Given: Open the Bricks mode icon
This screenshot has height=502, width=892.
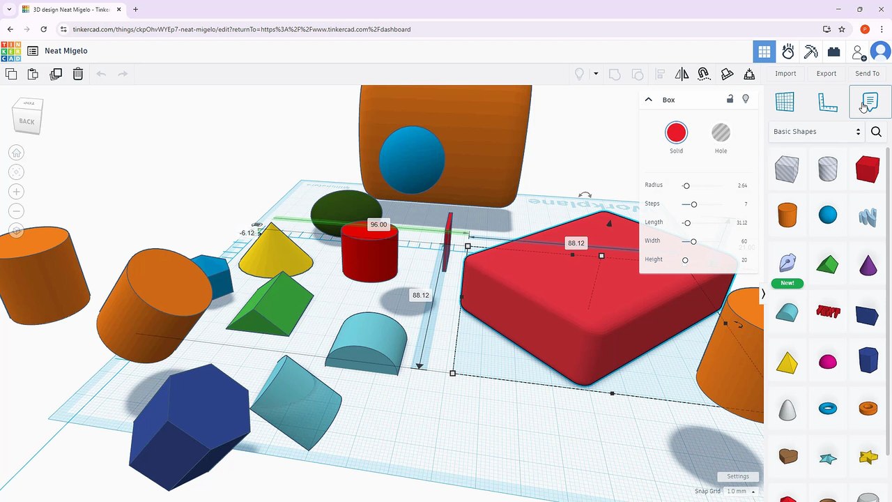Looking at the screenshot, I should coord(833,52).
